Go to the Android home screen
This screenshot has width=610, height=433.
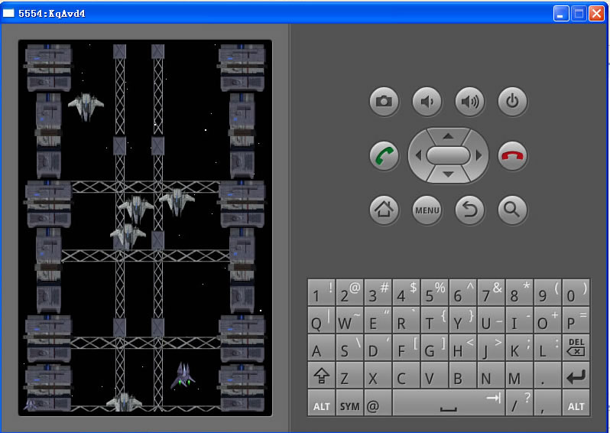384,209
